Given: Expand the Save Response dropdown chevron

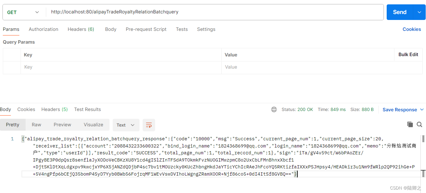Looking at the screenshot, I should click(x=422, y=110).
